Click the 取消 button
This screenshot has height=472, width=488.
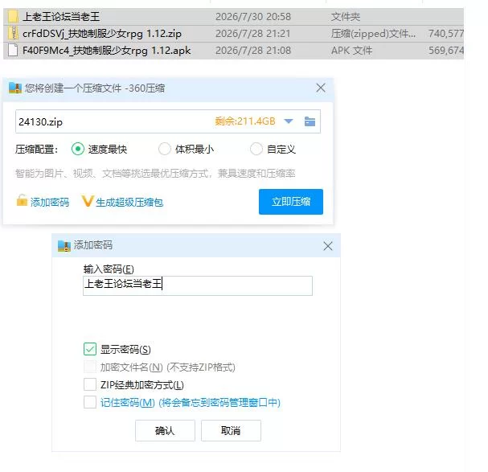[x=231, y=431]
